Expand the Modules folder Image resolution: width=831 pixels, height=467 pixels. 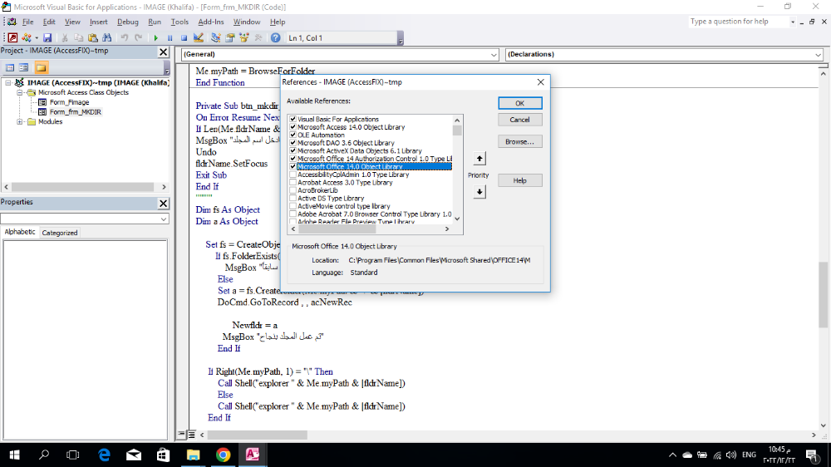pos(20,122)
